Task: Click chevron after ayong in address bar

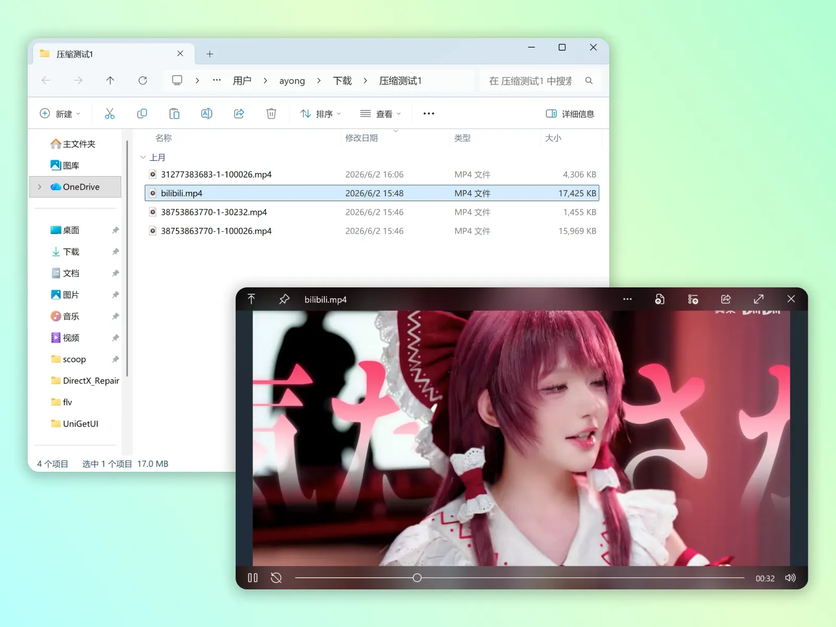Action: pyautogui.click(x=319, y=80)
